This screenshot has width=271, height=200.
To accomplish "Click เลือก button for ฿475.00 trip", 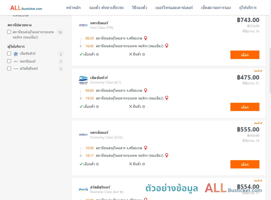I will coord(245,107).
